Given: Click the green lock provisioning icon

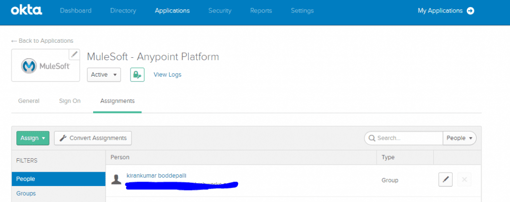Looking at the screenshot, I should [x=137, y=75].
